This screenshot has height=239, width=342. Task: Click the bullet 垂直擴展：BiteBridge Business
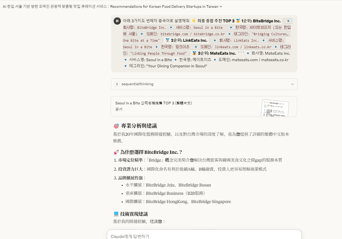click(166, 193)
